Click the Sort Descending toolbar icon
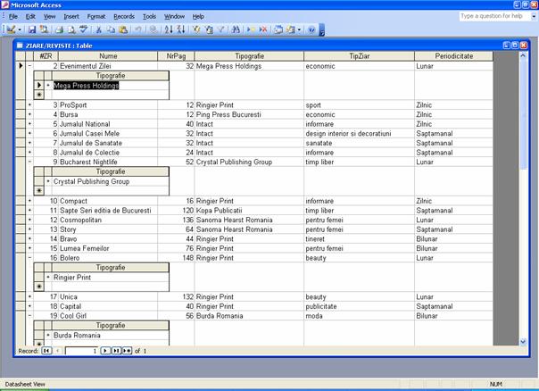539x391 pixels. (x=181, y=29)
